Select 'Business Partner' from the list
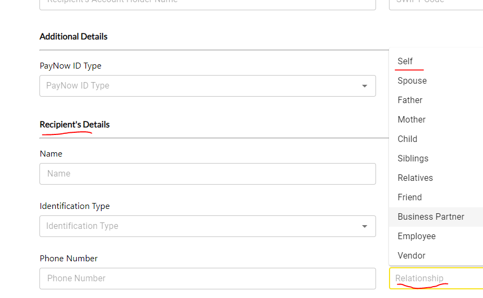Image resolution: width=483 pixels, height=298 pixels. pyautogui.click(x=431, y=216)
